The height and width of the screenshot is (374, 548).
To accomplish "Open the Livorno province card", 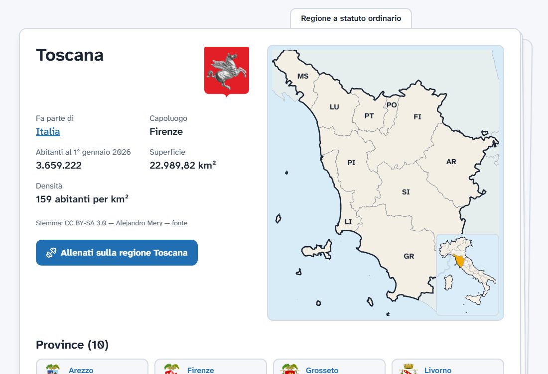I will [448, 367].
